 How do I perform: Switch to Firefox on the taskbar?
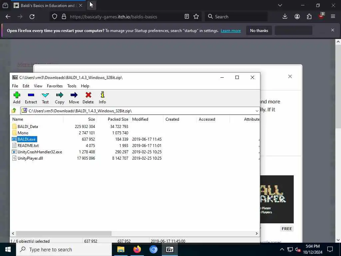137,249
